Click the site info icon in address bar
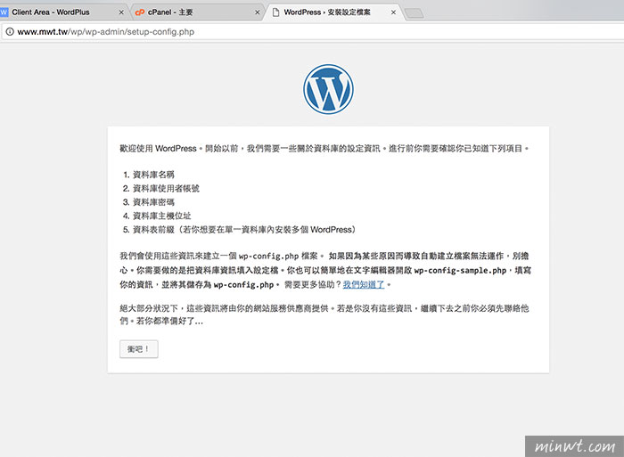The image size is (624, 457). click(x=10, y=32)
